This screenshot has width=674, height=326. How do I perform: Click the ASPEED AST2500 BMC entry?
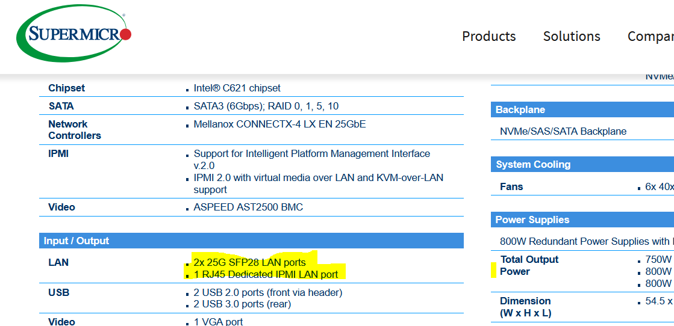tap(248, 207)
